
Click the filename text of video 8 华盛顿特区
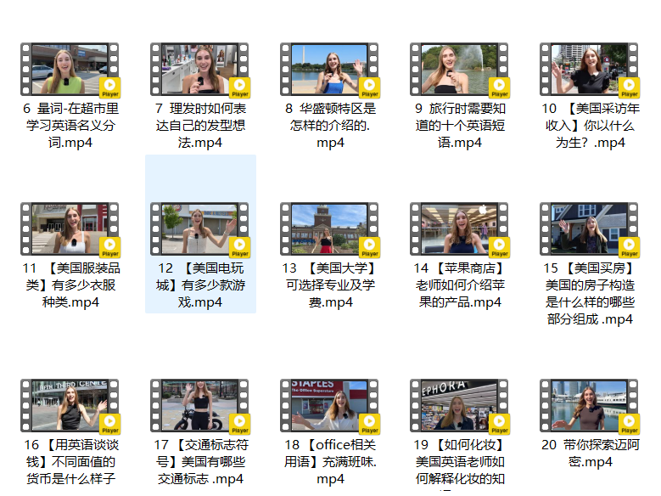[330, 126]
